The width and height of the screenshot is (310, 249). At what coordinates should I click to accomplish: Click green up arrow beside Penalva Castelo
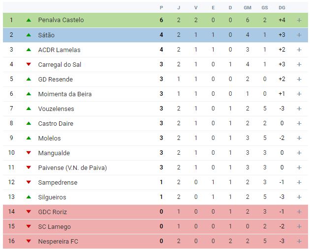pos(29,20)
